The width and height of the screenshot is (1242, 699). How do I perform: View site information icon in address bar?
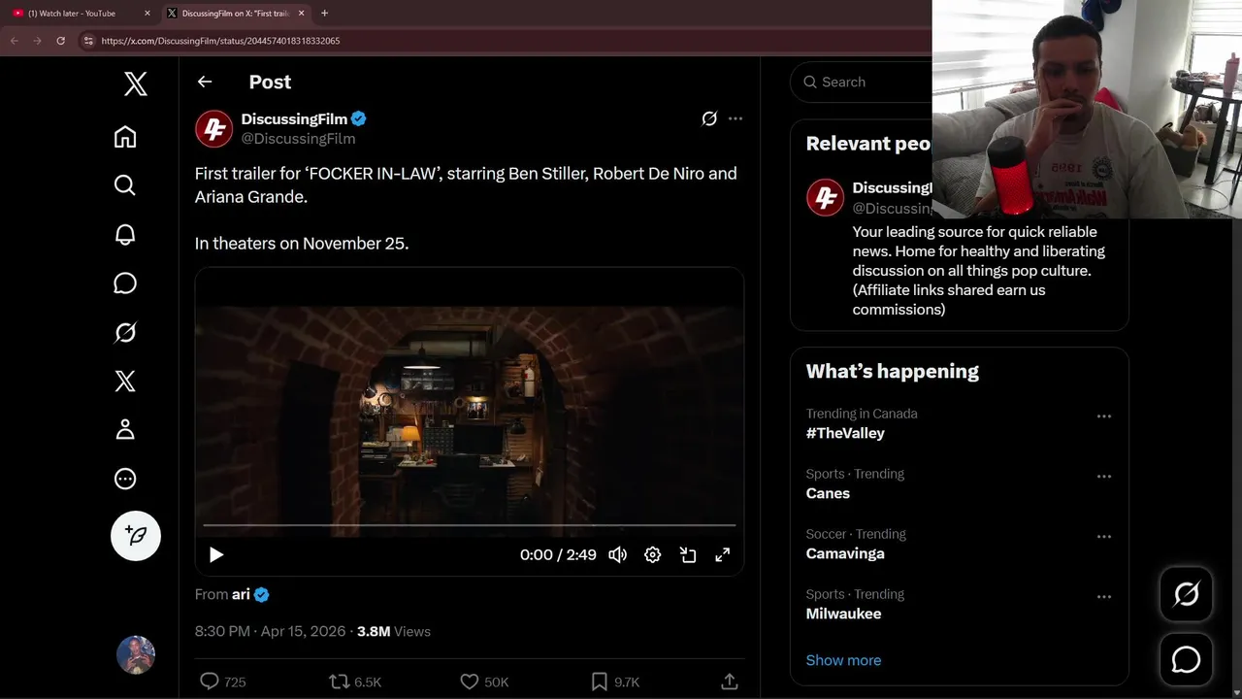pos(88,41)
